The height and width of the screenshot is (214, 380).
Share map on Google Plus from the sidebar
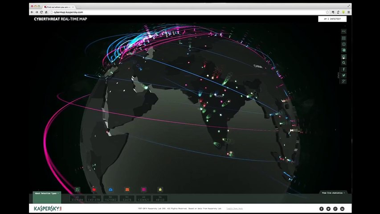tap(343, 82)
